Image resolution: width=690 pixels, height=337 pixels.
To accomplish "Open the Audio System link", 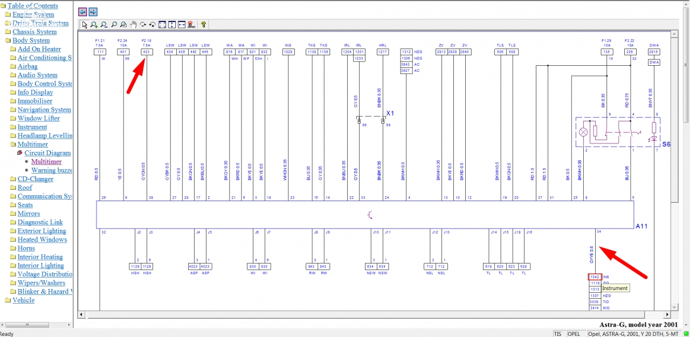I will click(38, 75).
